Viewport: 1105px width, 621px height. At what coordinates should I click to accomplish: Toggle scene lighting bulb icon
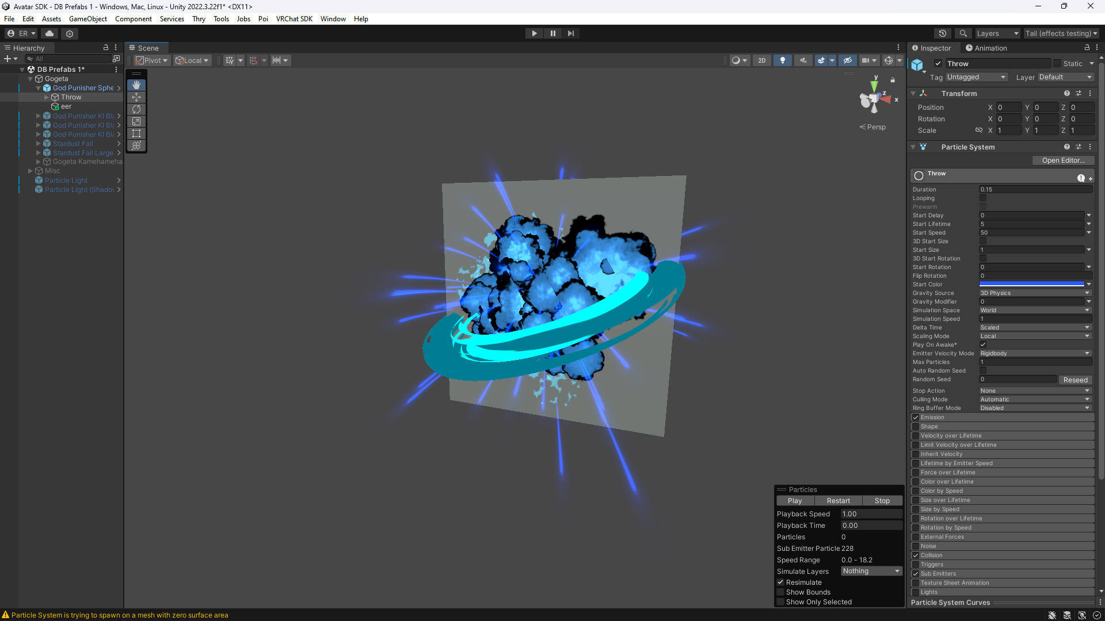pyautogui.click(x=782, y=60)
